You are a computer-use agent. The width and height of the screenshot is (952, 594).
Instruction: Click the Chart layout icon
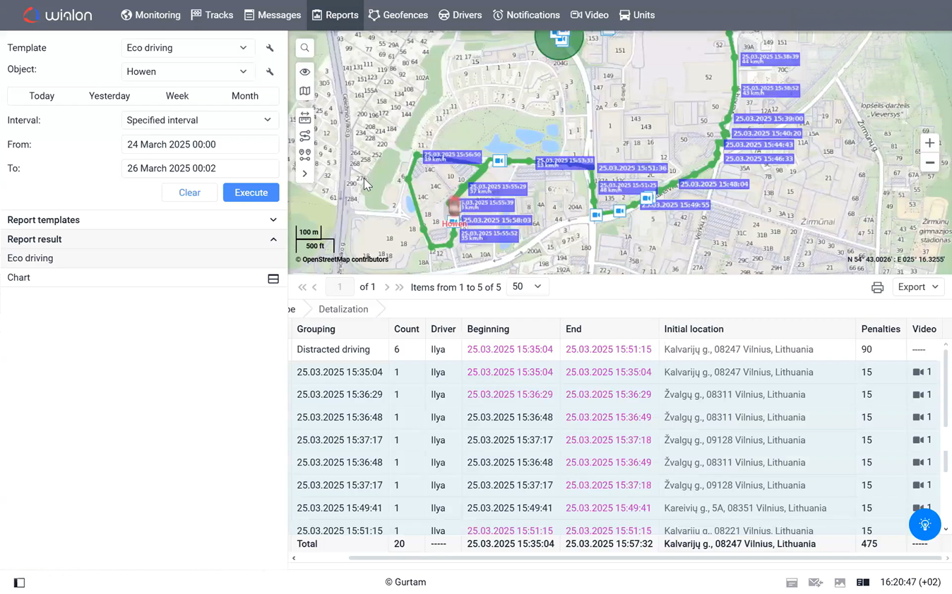pyautogui.click(x=273, y=279)
